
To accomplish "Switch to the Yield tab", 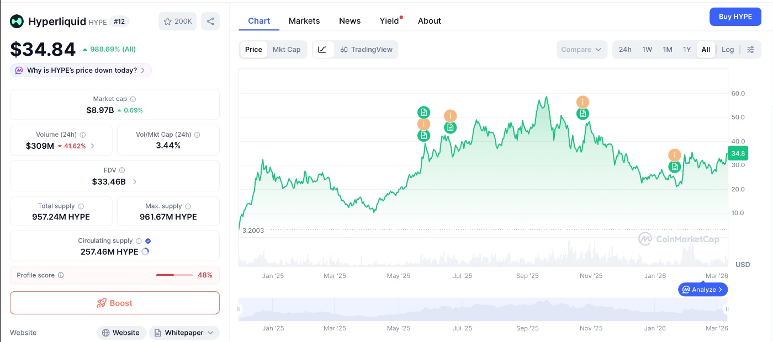I will [x=389, y=21].
